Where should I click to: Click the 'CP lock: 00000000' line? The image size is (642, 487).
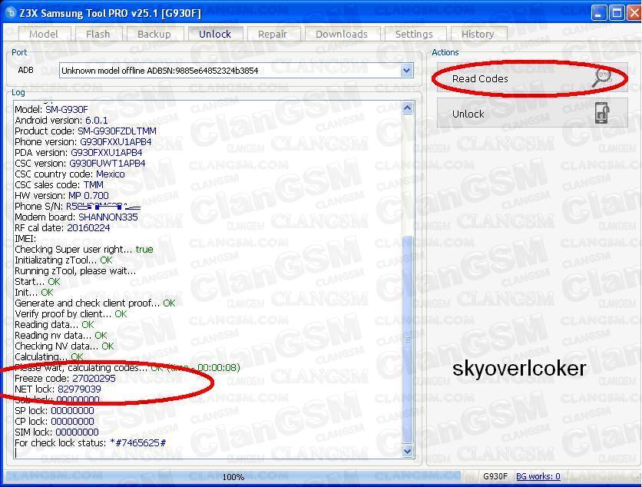55,422
